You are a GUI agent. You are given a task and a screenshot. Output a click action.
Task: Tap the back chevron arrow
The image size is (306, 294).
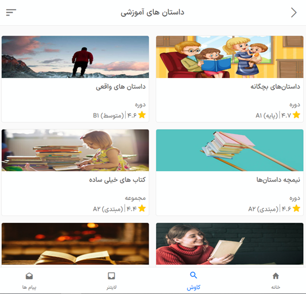pyautogui.click(x=294, y=13)
